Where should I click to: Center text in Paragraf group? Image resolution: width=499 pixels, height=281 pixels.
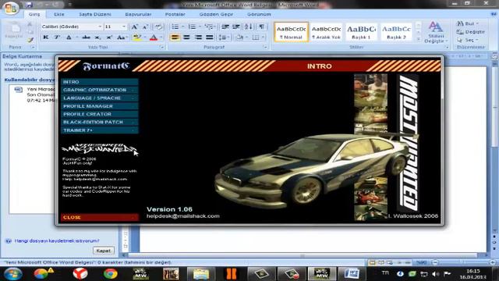point(186,37)
